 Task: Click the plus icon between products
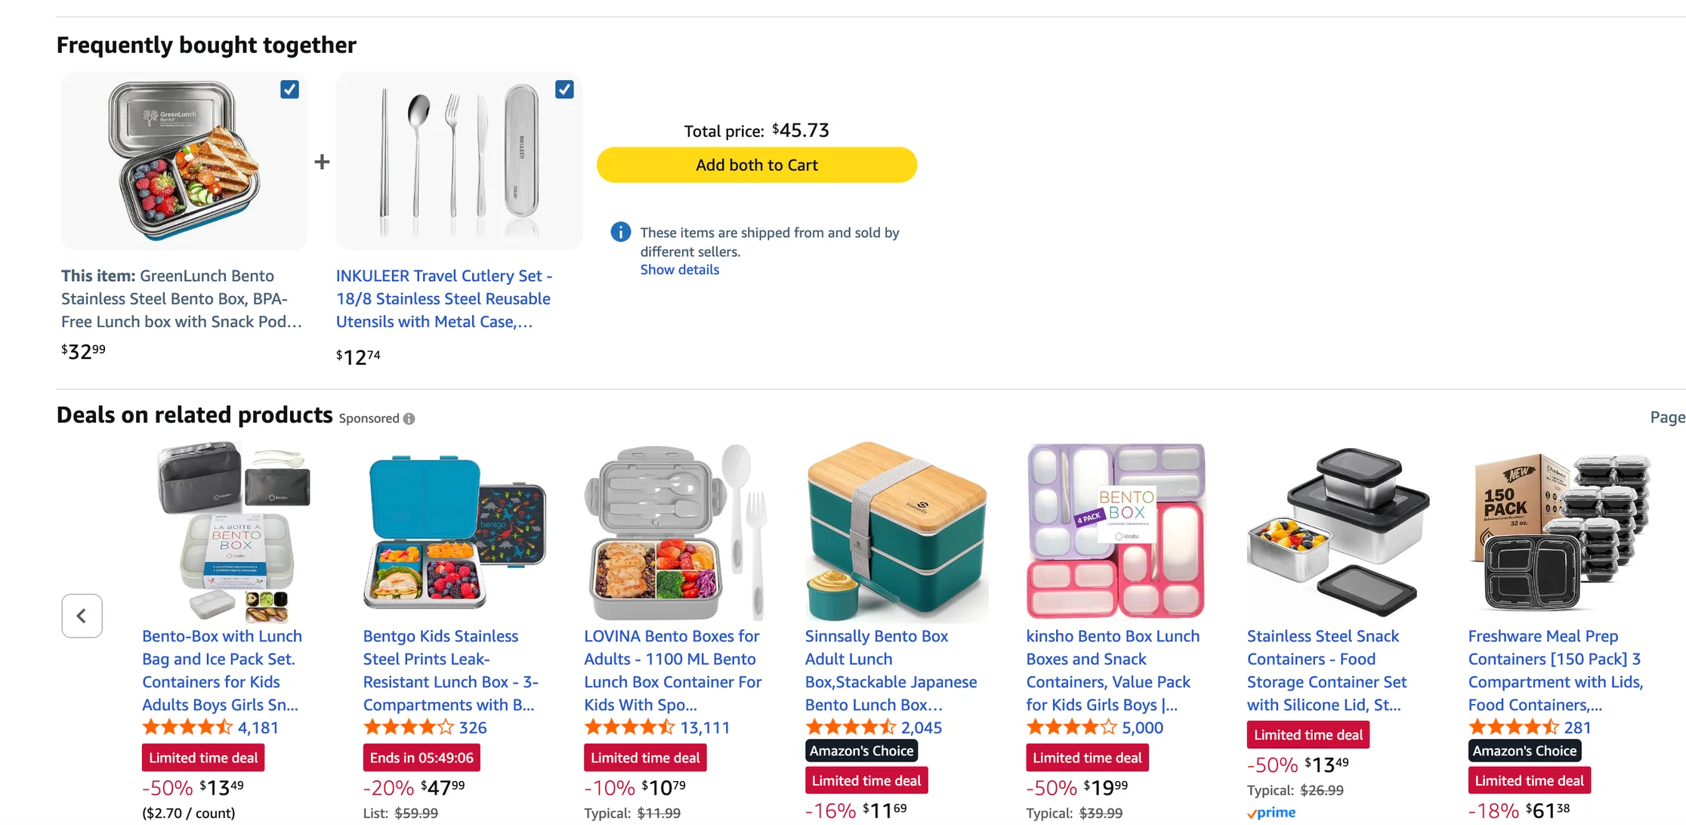click(x=322, y=162)
